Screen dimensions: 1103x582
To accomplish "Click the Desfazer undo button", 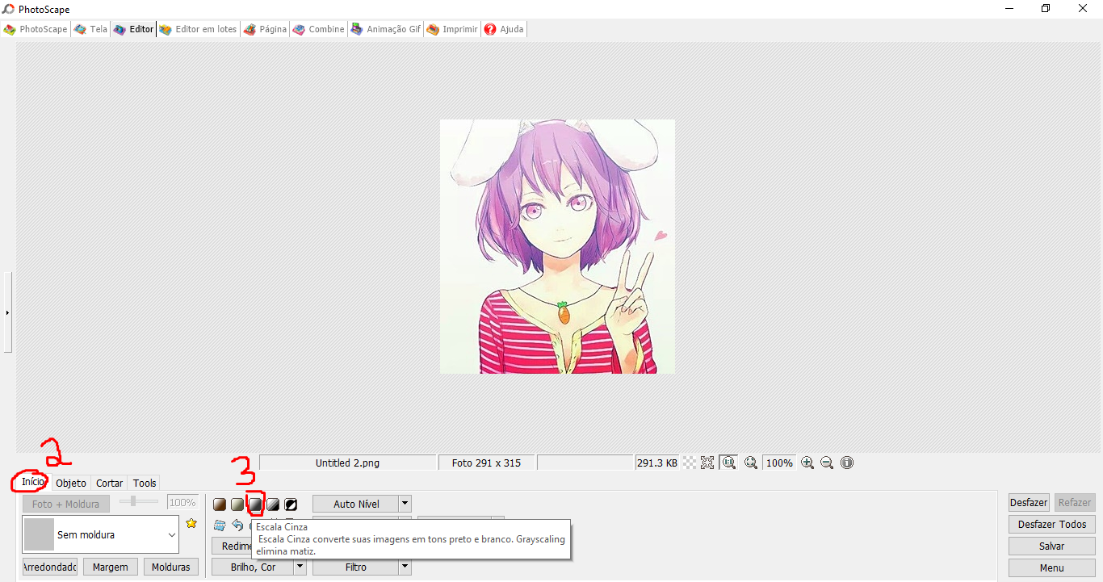I will [1029, 502].
